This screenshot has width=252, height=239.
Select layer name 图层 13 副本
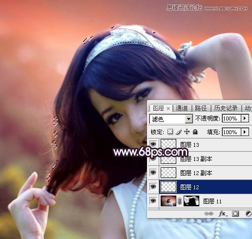pyautogui.click(x=196, y=159)
